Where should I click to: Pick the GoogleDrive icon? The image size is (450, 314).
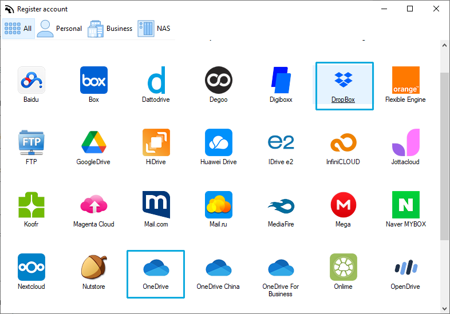[x=94, y=142]
